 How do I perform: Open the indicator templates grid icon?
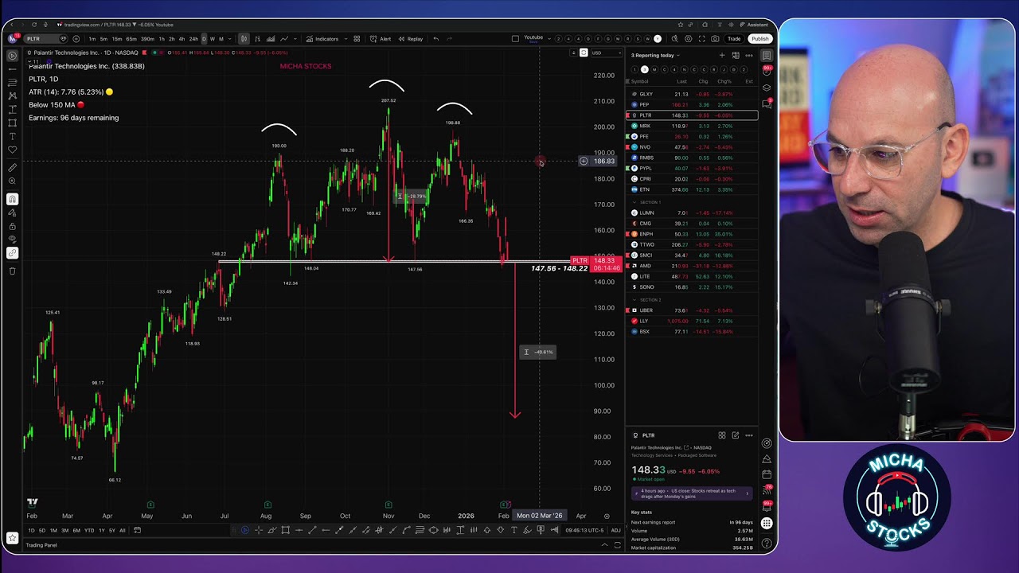[x=357, y=39]
